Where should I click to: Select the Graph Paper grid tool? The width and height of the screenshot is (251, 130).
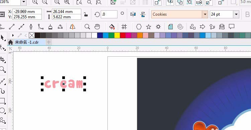click(x=170, y=27)
